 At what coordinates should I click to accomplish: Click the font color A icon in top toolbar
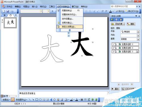pyautogui.click(x=110, y=11)
